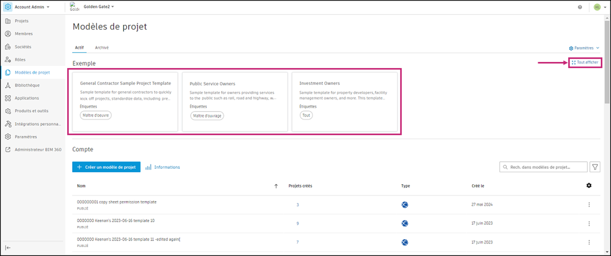
Task: Click the Bibliothèque sidebar icon
Action: pos(8,85)
